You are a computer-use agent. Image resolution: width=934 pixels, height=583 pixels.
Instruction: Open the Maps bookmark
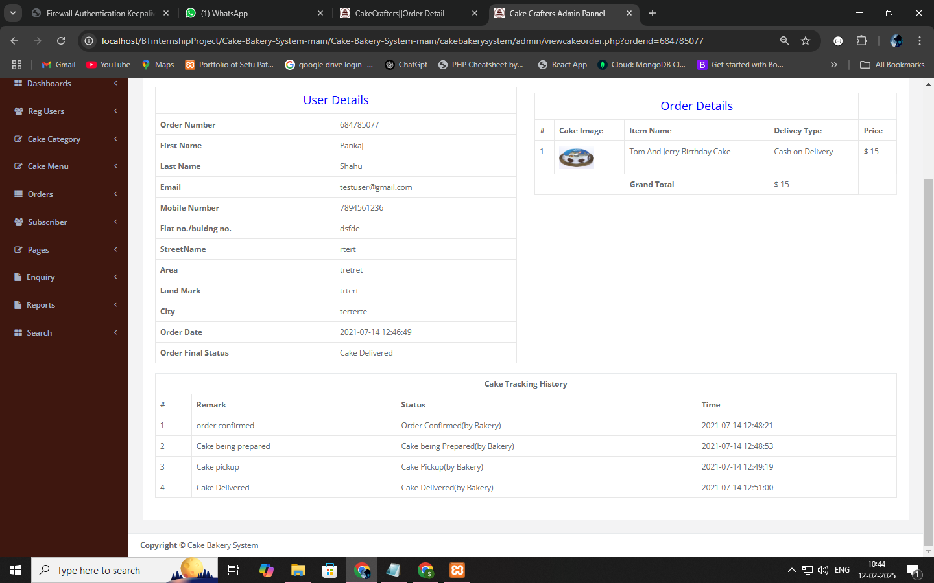point(158,65)
